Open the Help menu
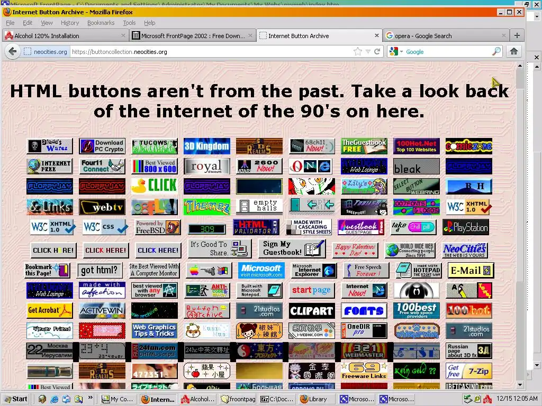This screenshot has height=406, width=542. pyautogui.click(x=149, y=23)
